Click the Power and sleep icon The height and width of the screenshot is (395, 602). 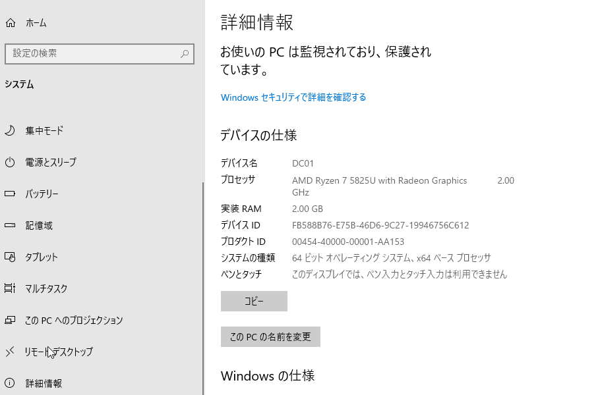pos(10,162)
